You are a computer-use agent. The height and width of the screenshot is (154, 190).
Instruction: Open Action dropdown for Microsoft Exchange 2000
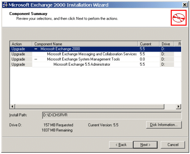tap(21, 49)
